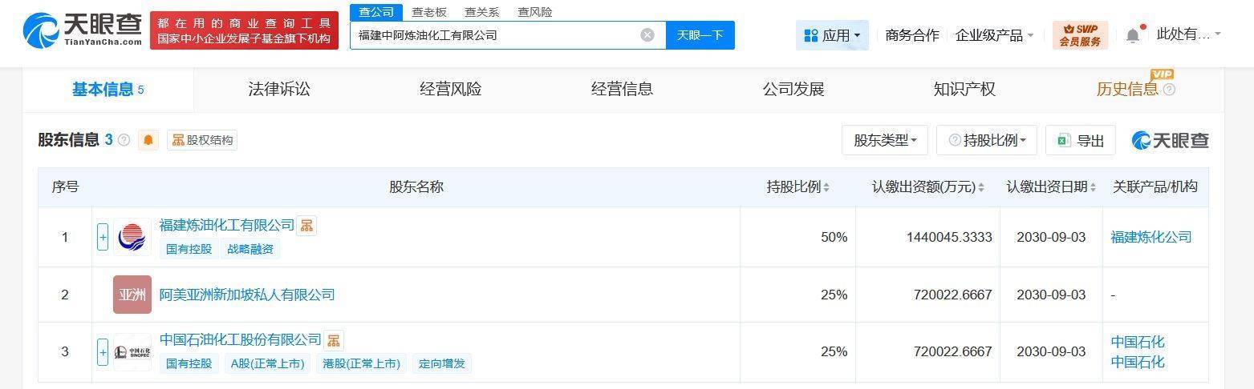This screenshot has width=1254, height=389.
Task: Switch to the 知识产权 tab
Action: click(x=964, y=90)
